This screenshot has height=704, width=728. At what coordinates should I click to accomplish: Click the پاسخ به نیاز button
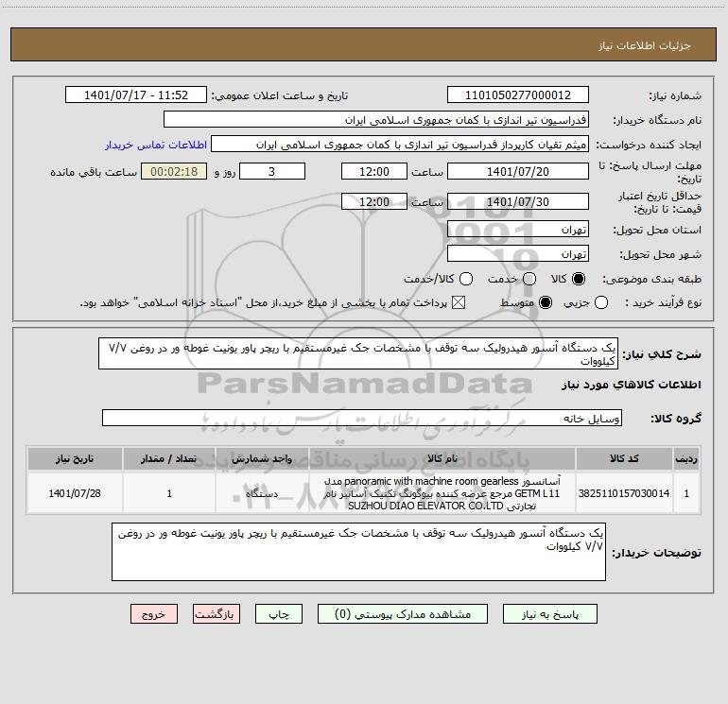tap(549, 614)
